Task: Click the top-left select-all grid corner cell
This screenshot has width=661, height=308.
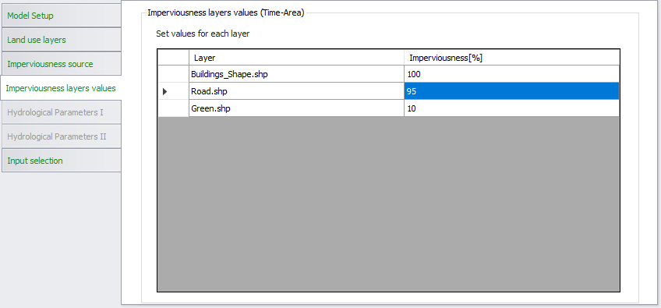Action: coord(173,58)
